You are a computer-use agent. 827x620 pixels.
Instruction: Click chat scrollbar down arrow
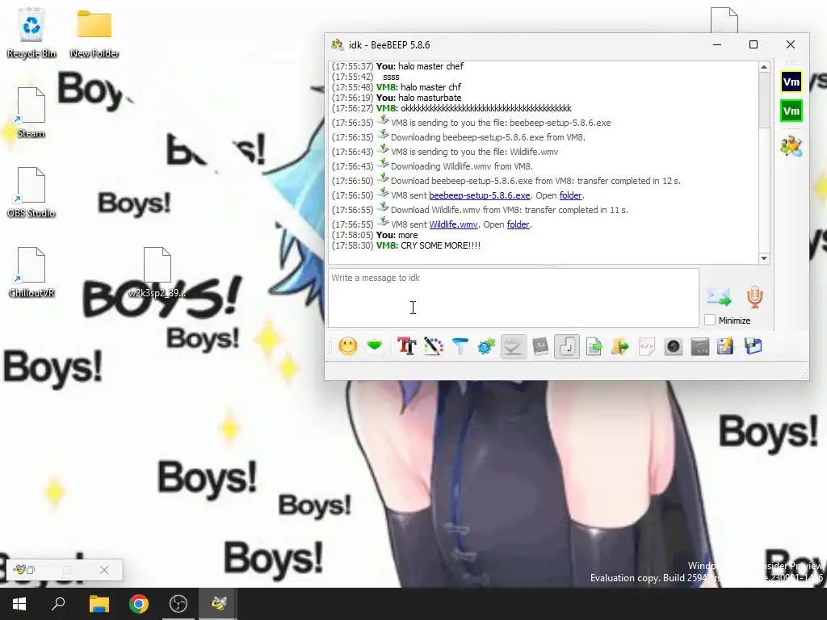pyautogui.click(x=764, y=258)
